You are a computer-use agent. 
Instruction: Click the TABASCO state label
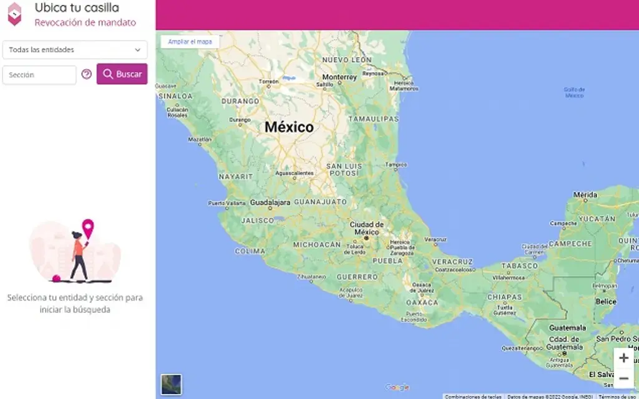[520, 266]
